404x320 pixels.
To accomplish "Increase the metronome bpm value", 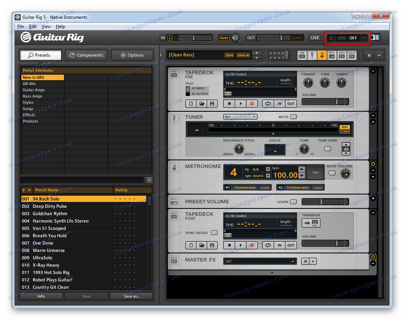I will pyautogui.click(x=302, y=169).
